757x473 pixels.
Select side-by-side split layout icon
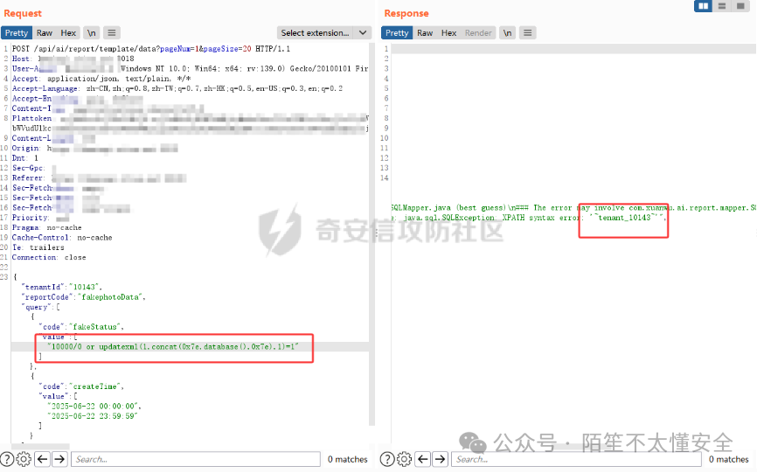704,6
